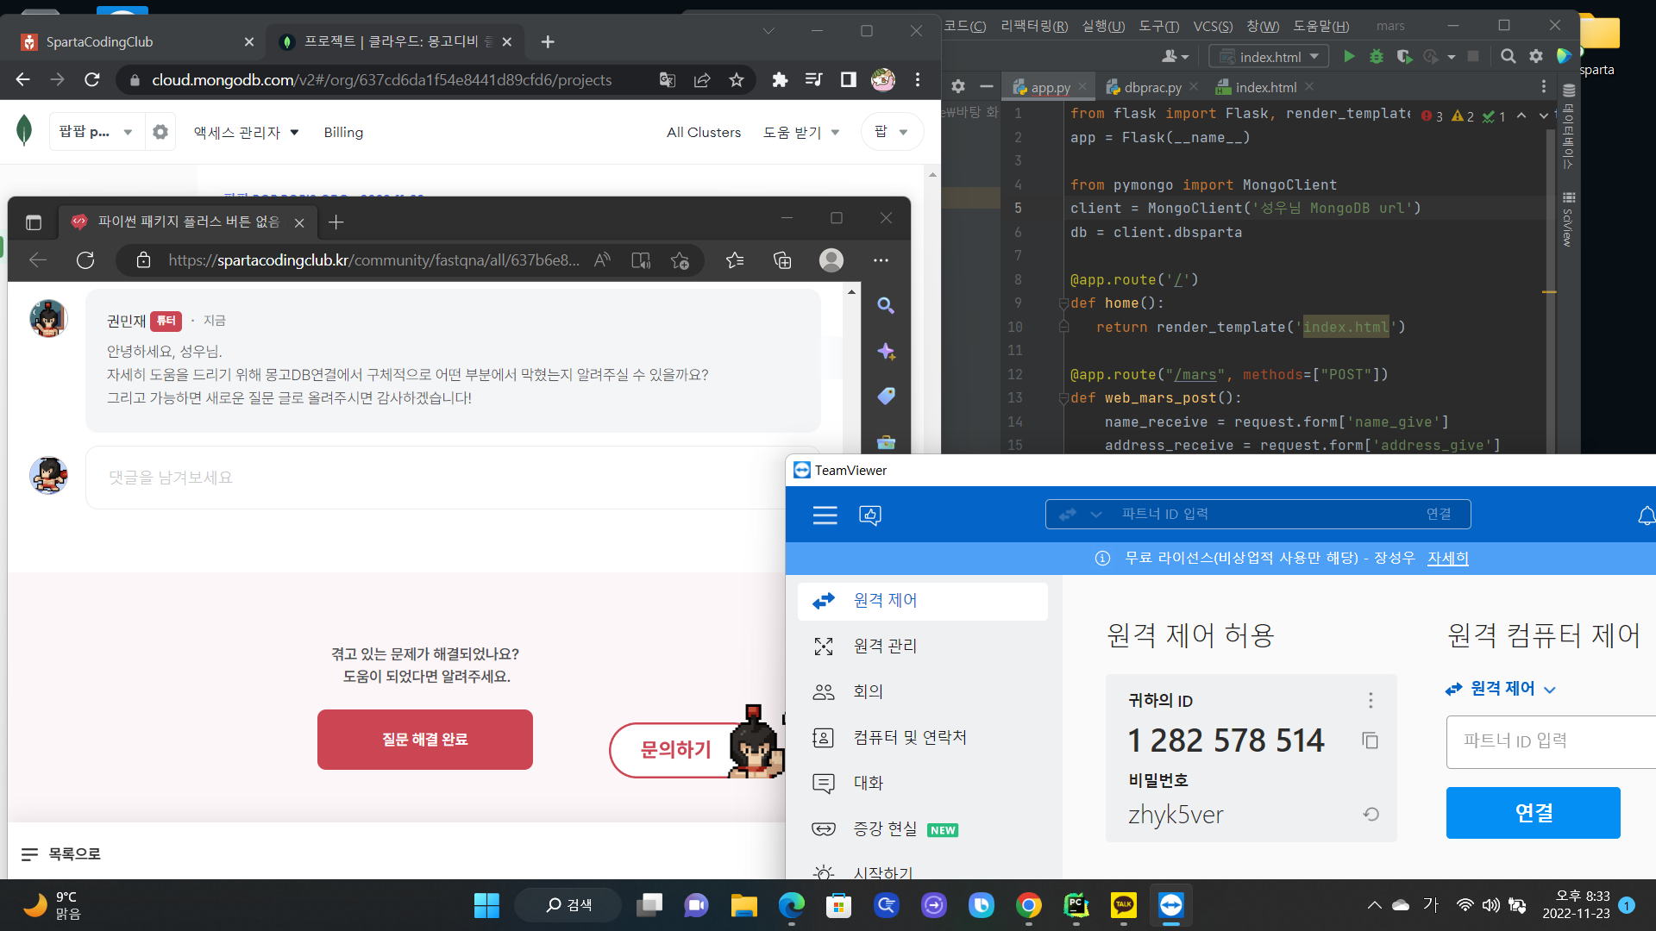Open the PyCharm user account dropdown
Viewport: 1656px width, 931px height.
click(1175, 57)
